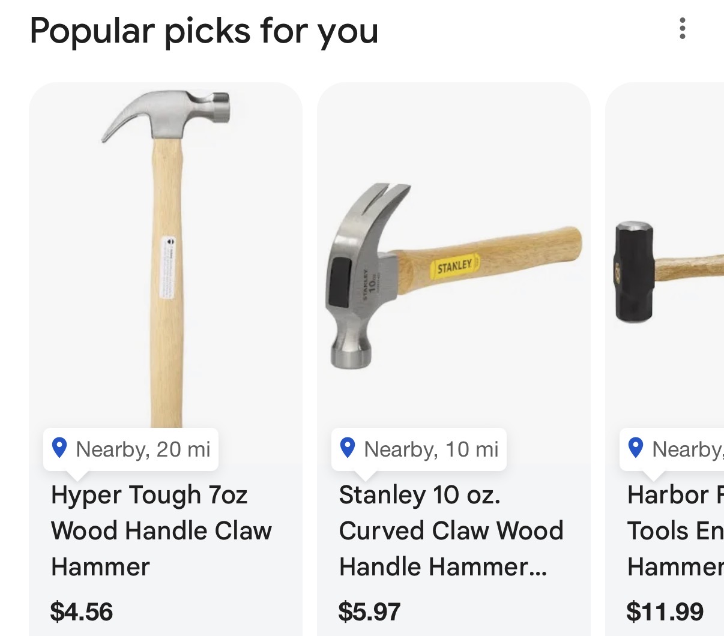
Task: Click the $5.97 price
Action: click(369, 612)
